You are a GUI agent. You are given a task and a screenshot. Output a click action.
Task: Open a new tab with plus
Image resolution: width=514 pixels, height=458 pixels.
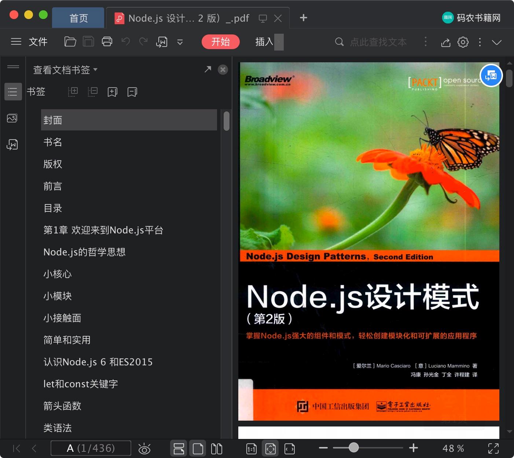pyautogui.click(x=304, y=18)
